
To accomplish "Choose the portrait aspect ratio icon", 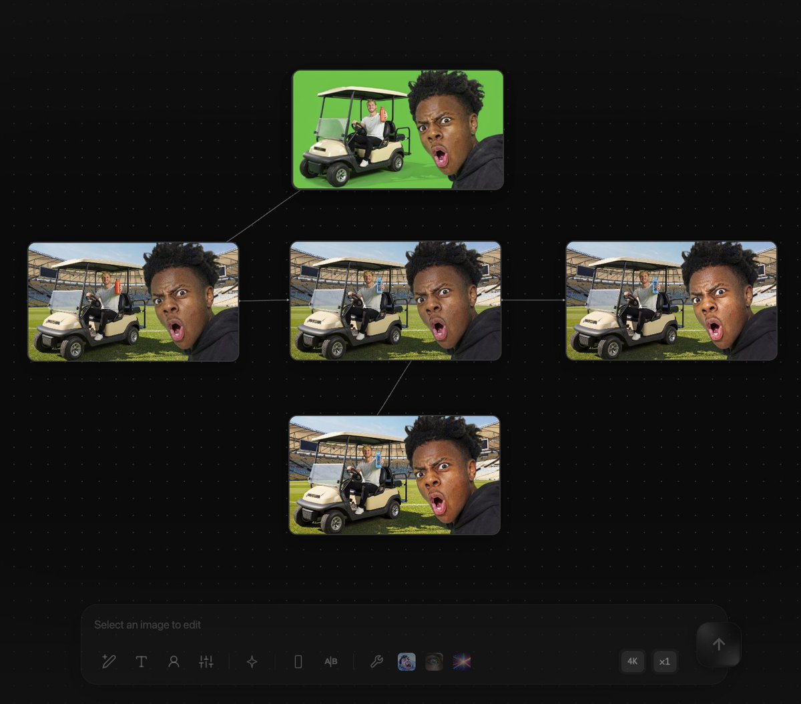I will pos(298,661).
